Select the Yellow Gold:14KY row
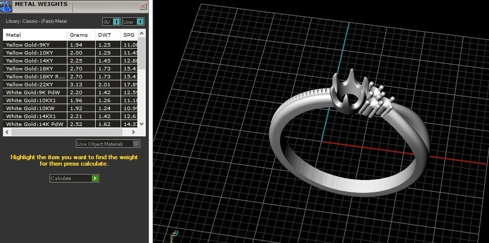Viewport: 489px width, 243px height. pos(70,61)
